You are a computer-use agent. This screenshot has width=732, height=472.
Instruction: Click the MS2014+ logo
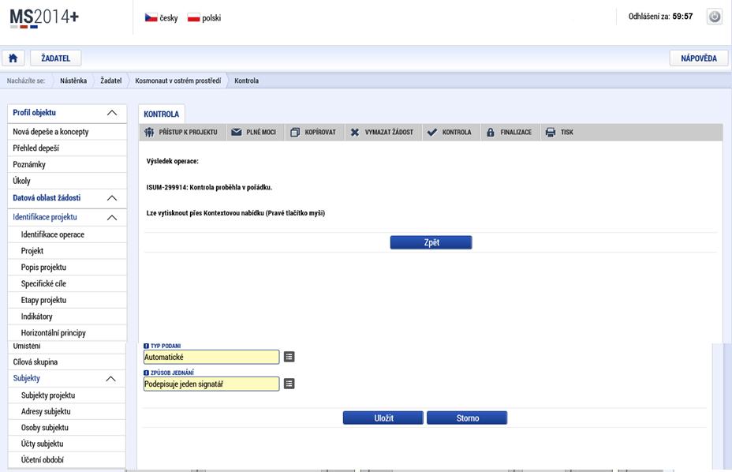[44, 17]
